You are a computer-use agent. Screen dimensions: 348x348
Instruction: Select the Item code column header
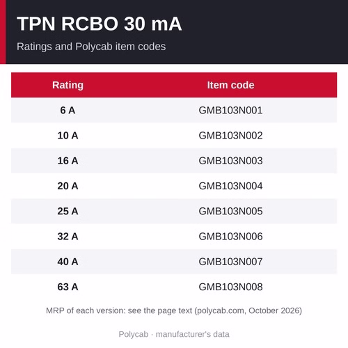(230, 85)
